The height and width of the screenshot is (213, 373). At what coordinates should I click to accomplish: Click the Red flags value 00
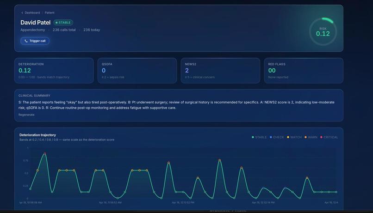pyautogui.click(x=272, y=71)
